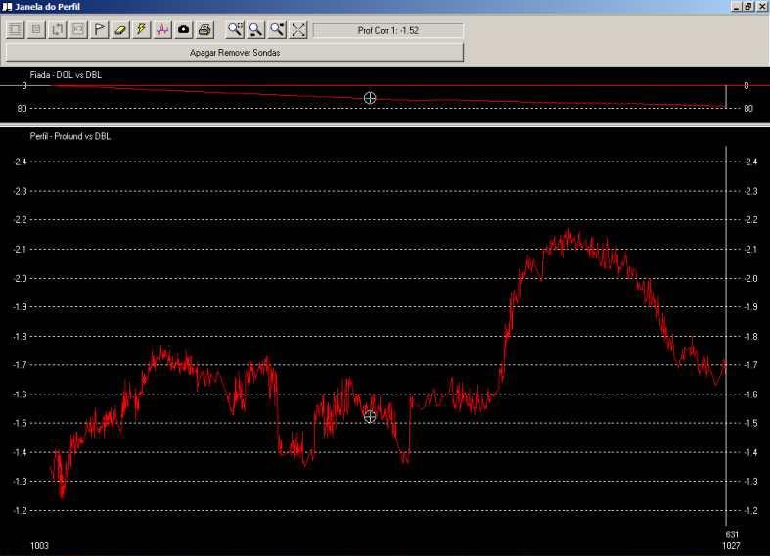Click the zoom extents crossed-arrows icon

pos(298,30)
